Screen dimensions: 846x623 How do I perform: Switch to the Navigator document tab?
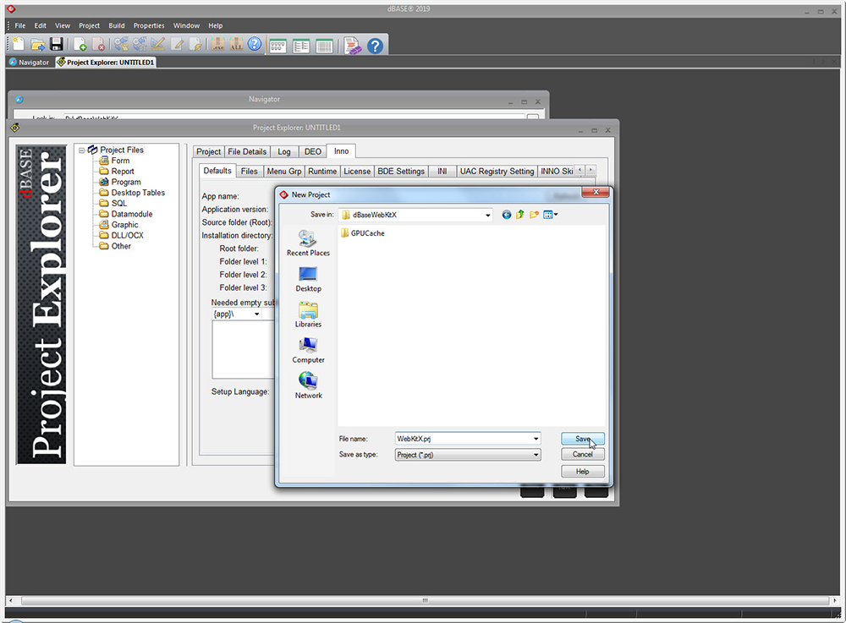click(x=29, y=63)
